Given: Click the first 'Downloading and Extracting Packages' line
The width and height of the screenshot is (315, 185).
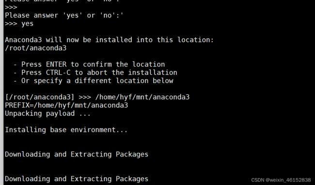Looking at the screenshot, I should (77, 155).
